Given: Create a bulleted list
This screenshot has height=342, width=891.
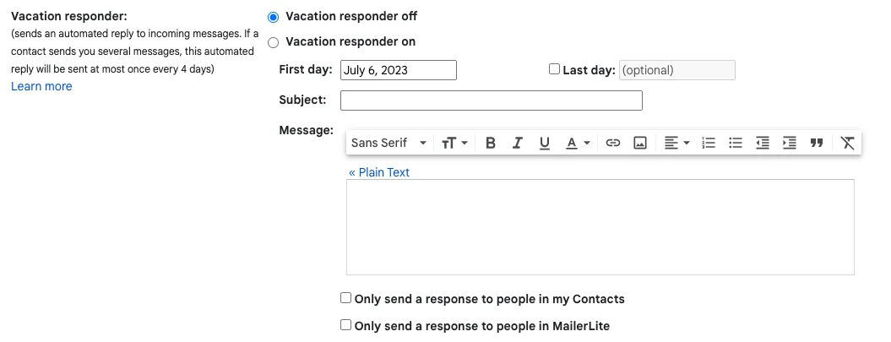Looking at the screenshot, I should coord(736,144).
